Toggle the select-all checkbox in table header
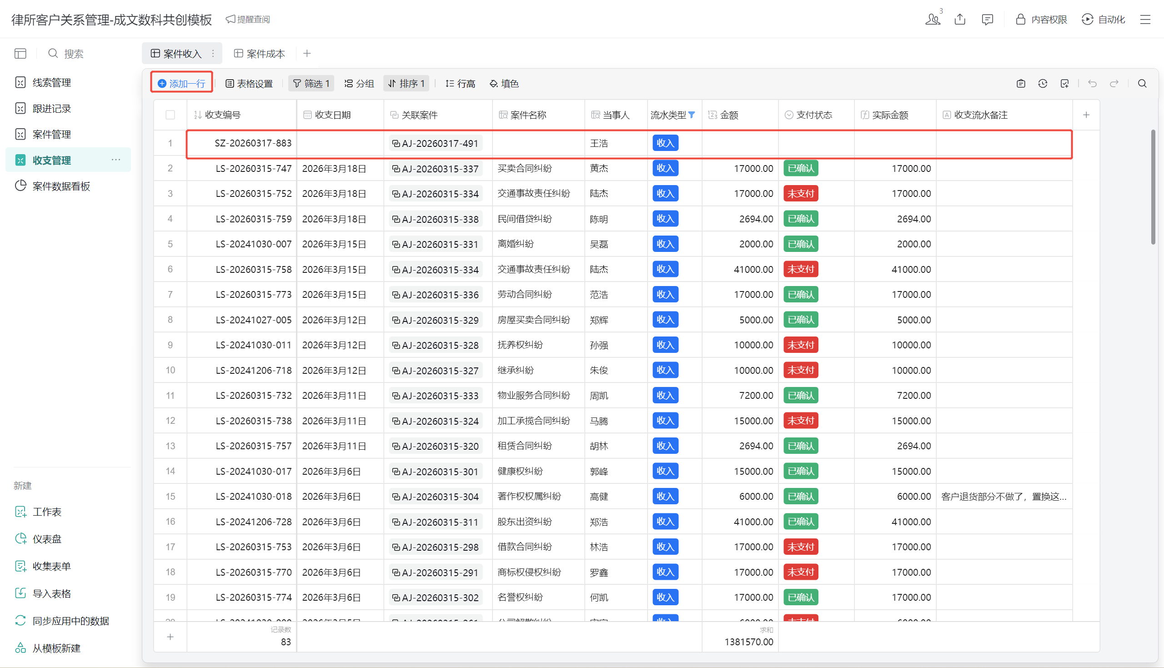Viewport: 1164px width, 668px height. click(170, 115)
